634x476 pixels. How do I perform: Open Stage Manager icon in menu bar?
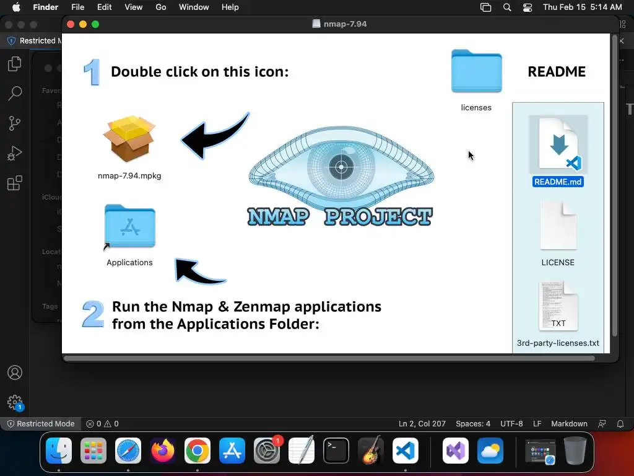tap(485, 7)
